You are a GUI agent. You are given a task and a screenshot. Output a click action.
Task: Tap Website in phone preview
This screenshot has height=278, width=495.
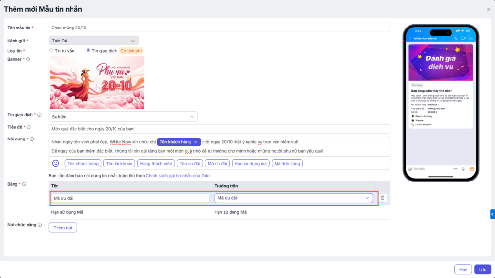[419, 120]
